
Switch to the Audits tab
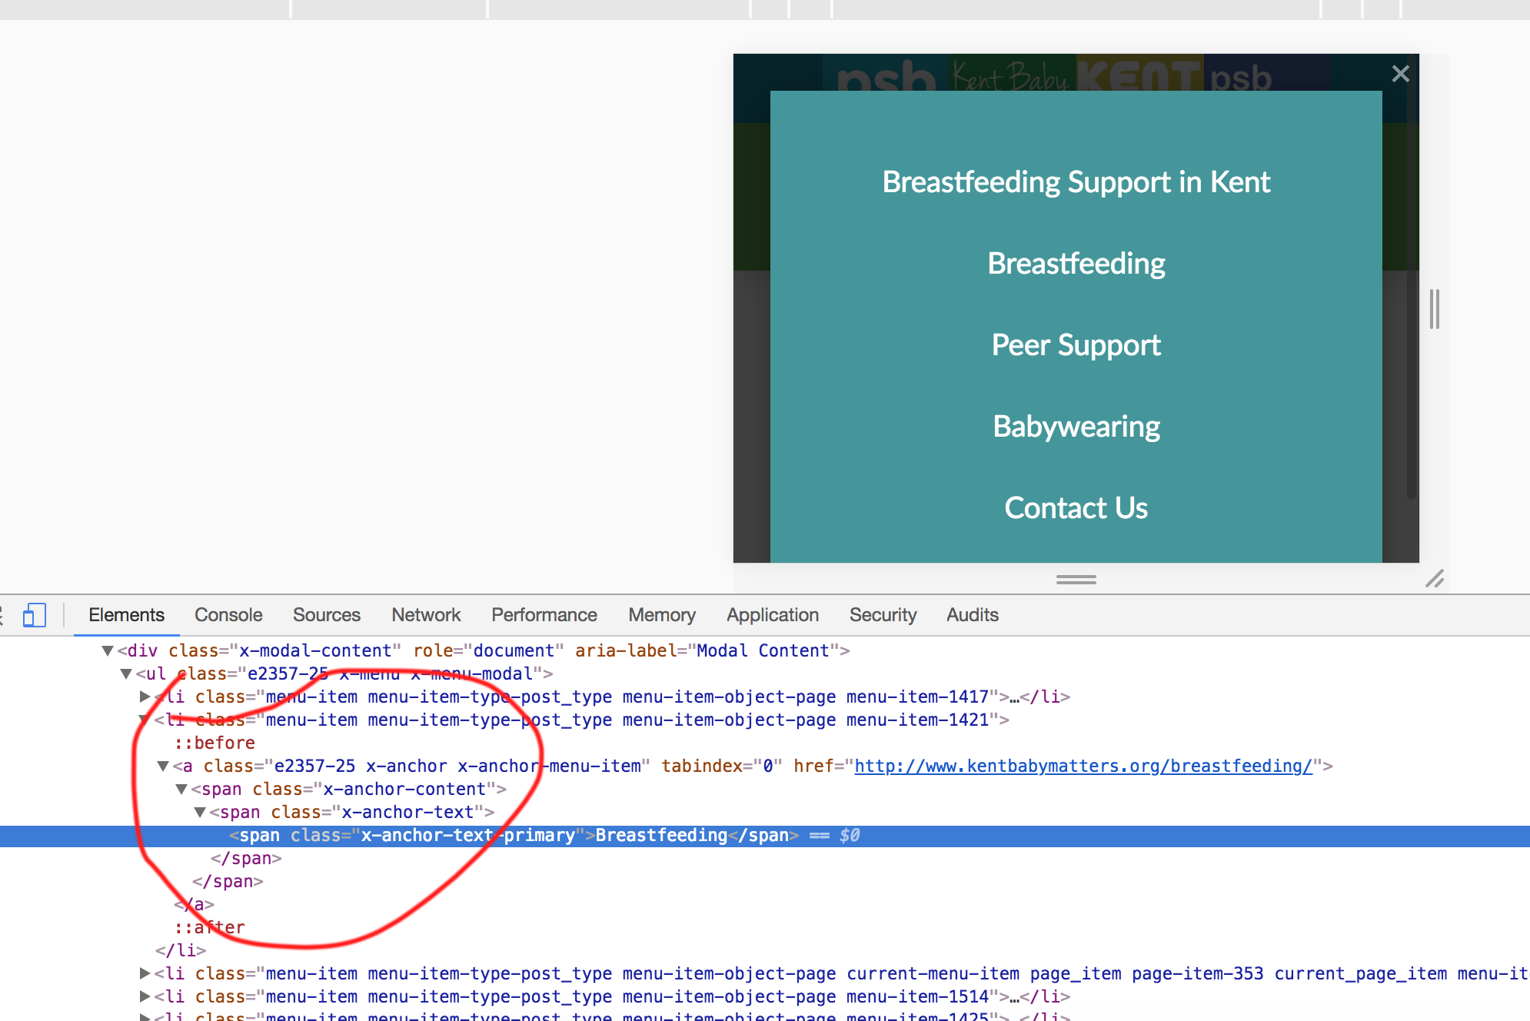[x=972, y=615]
